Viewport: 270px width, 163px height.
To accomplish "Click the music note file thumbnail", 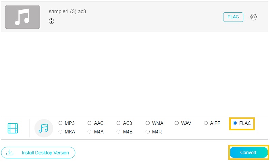I will 23,17.
